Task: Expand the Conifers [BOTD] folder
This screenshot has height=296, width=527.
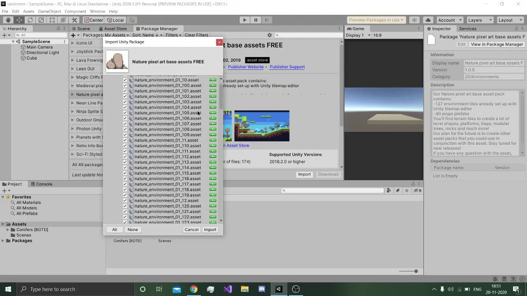Action: (8, 230)
